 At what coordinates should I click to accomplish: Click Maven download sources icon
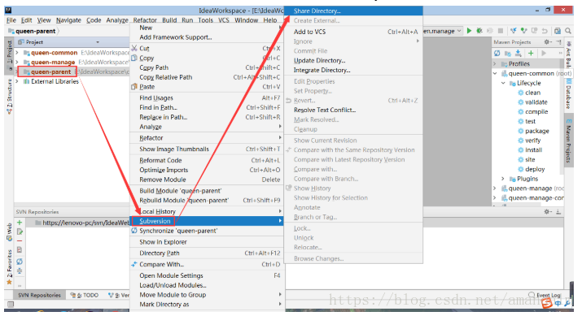click(519, 54)
